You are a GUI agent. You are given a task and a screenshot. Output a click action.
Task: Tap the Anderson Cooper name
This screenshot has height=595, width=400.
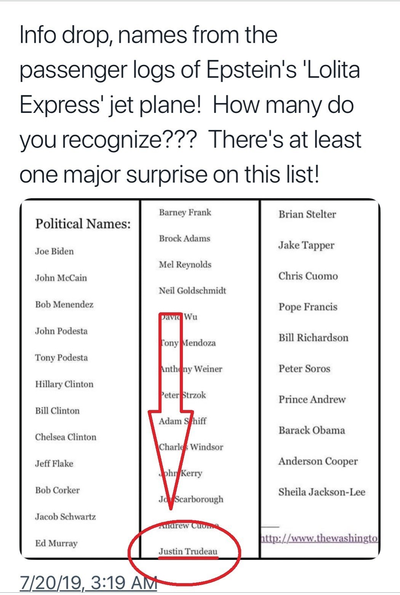[318, 461]
